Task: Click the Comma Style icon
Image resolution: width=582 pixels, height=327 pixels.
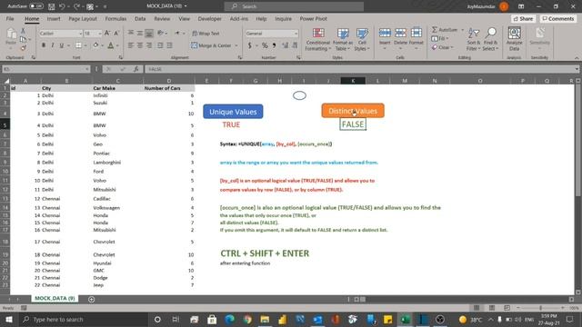Action: point(274,45)
